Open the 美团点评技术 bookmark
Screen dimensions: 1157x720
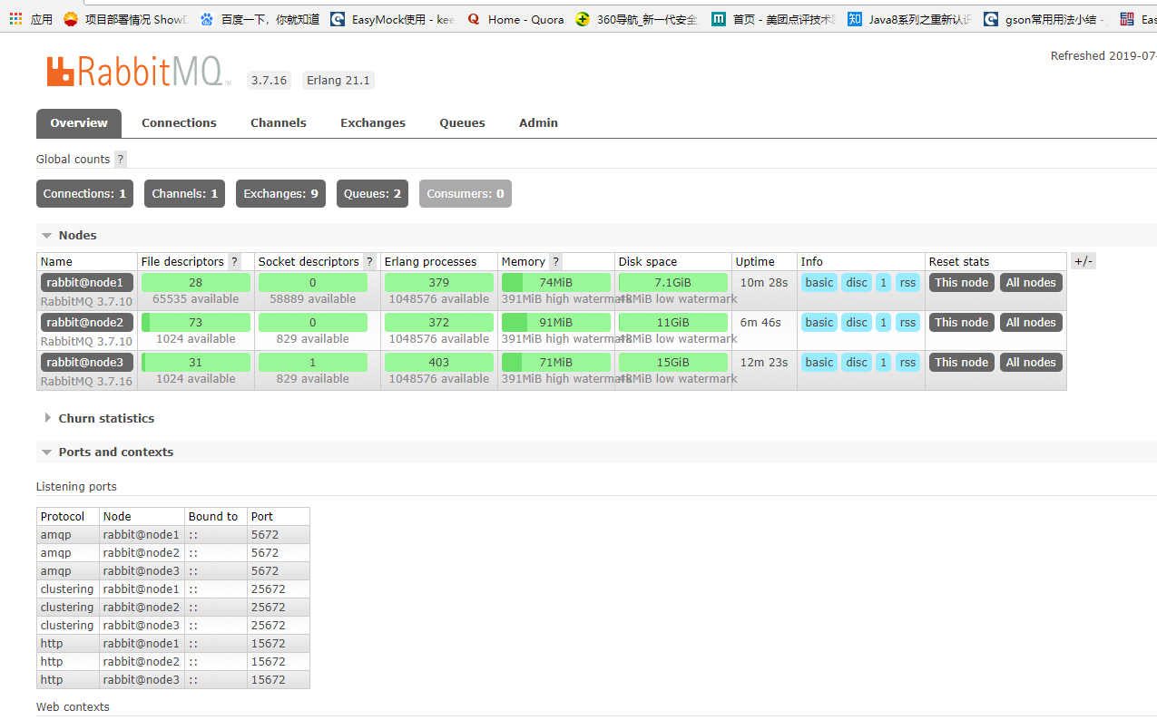click(773, 19)
